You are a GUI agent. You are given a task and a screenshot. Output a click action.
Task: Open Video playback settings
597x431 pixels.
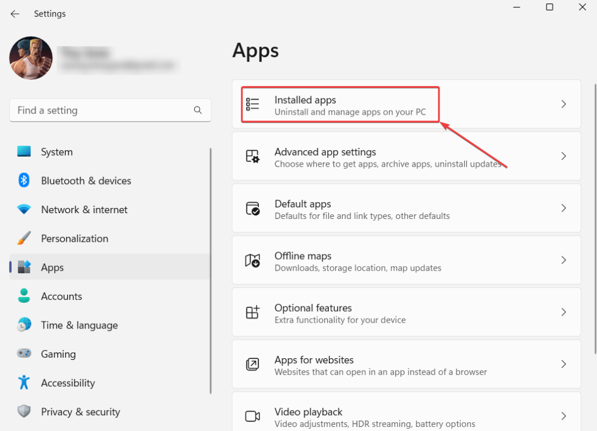tap(406, 412)
